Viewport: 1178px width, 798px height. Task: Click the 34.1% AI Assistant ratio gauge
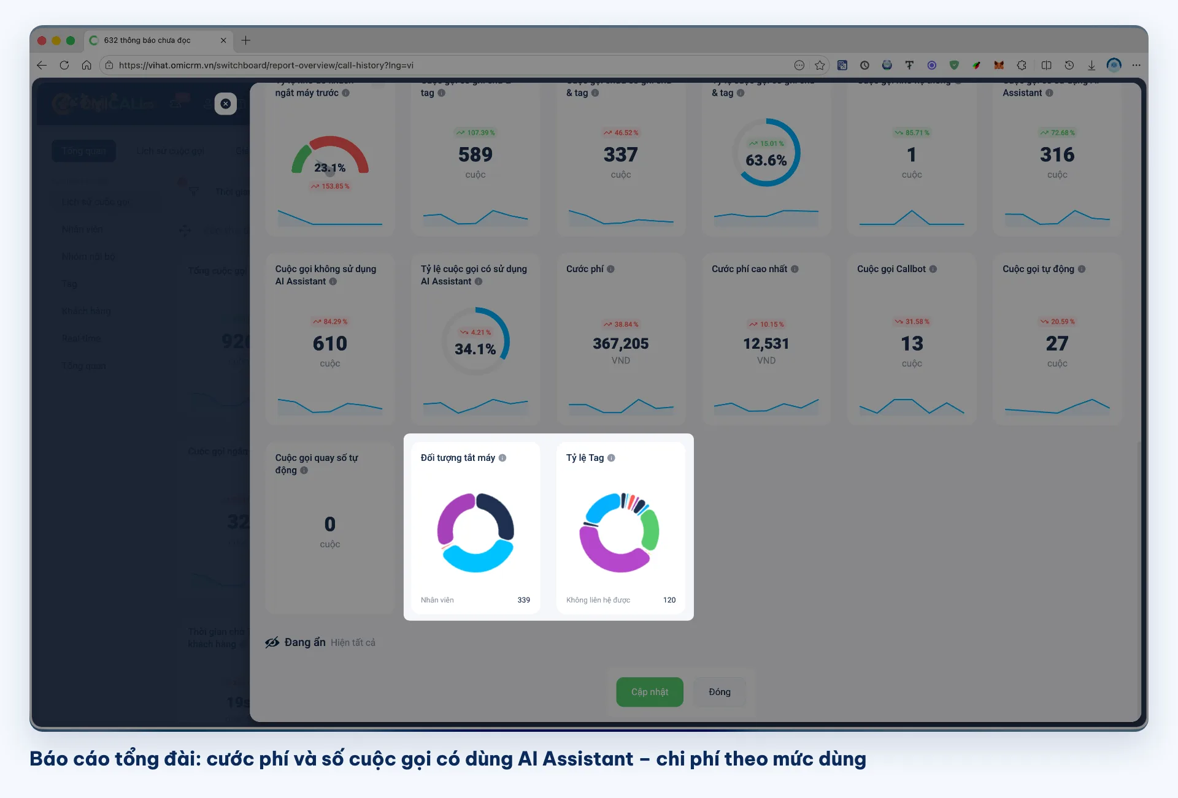[475, 341]
